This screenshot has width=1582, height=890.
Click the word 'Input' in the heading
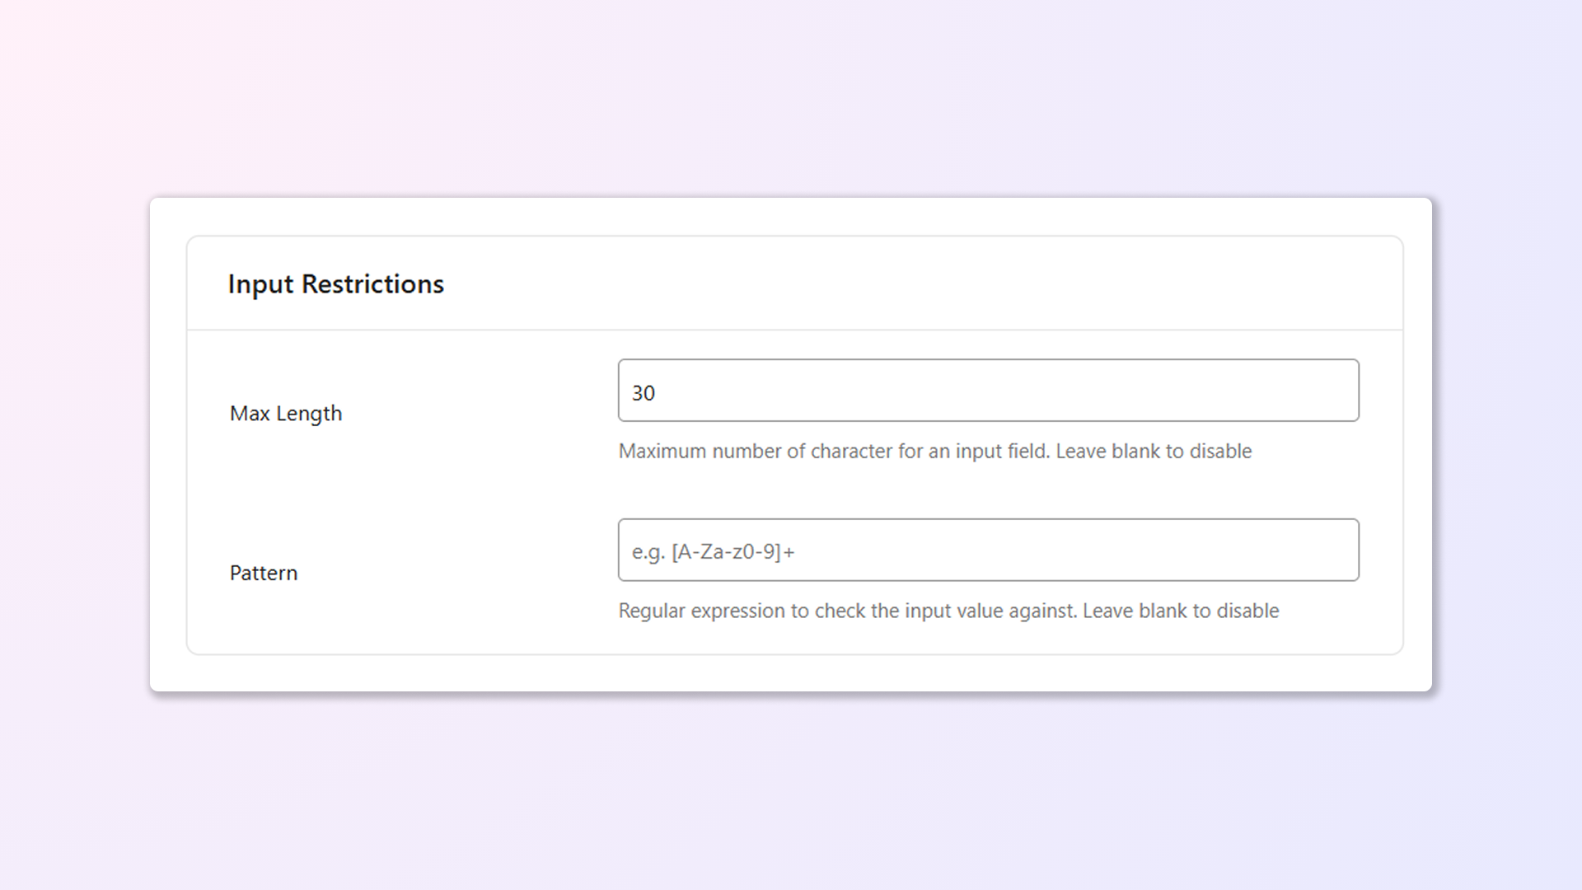pos(260,284)
